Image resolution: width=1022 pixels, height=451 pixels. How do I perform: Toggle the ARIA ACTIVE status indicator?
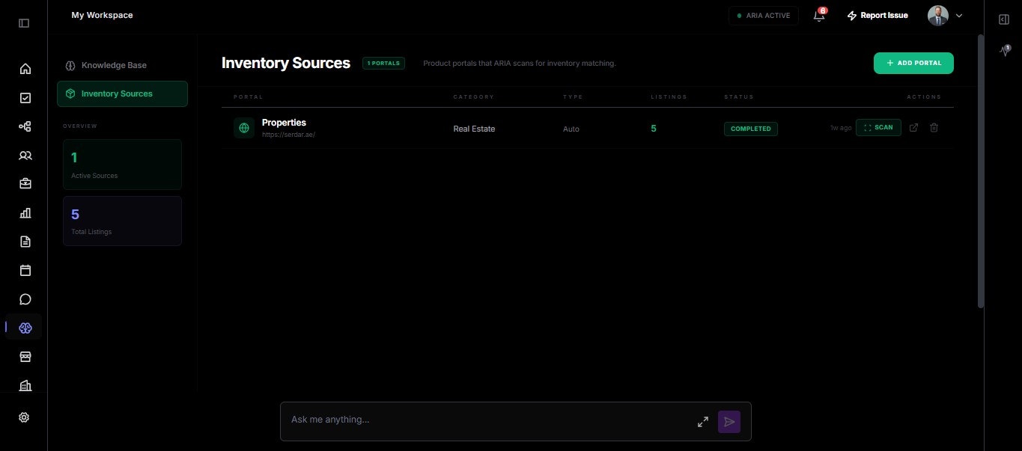[x=763, y=15]
